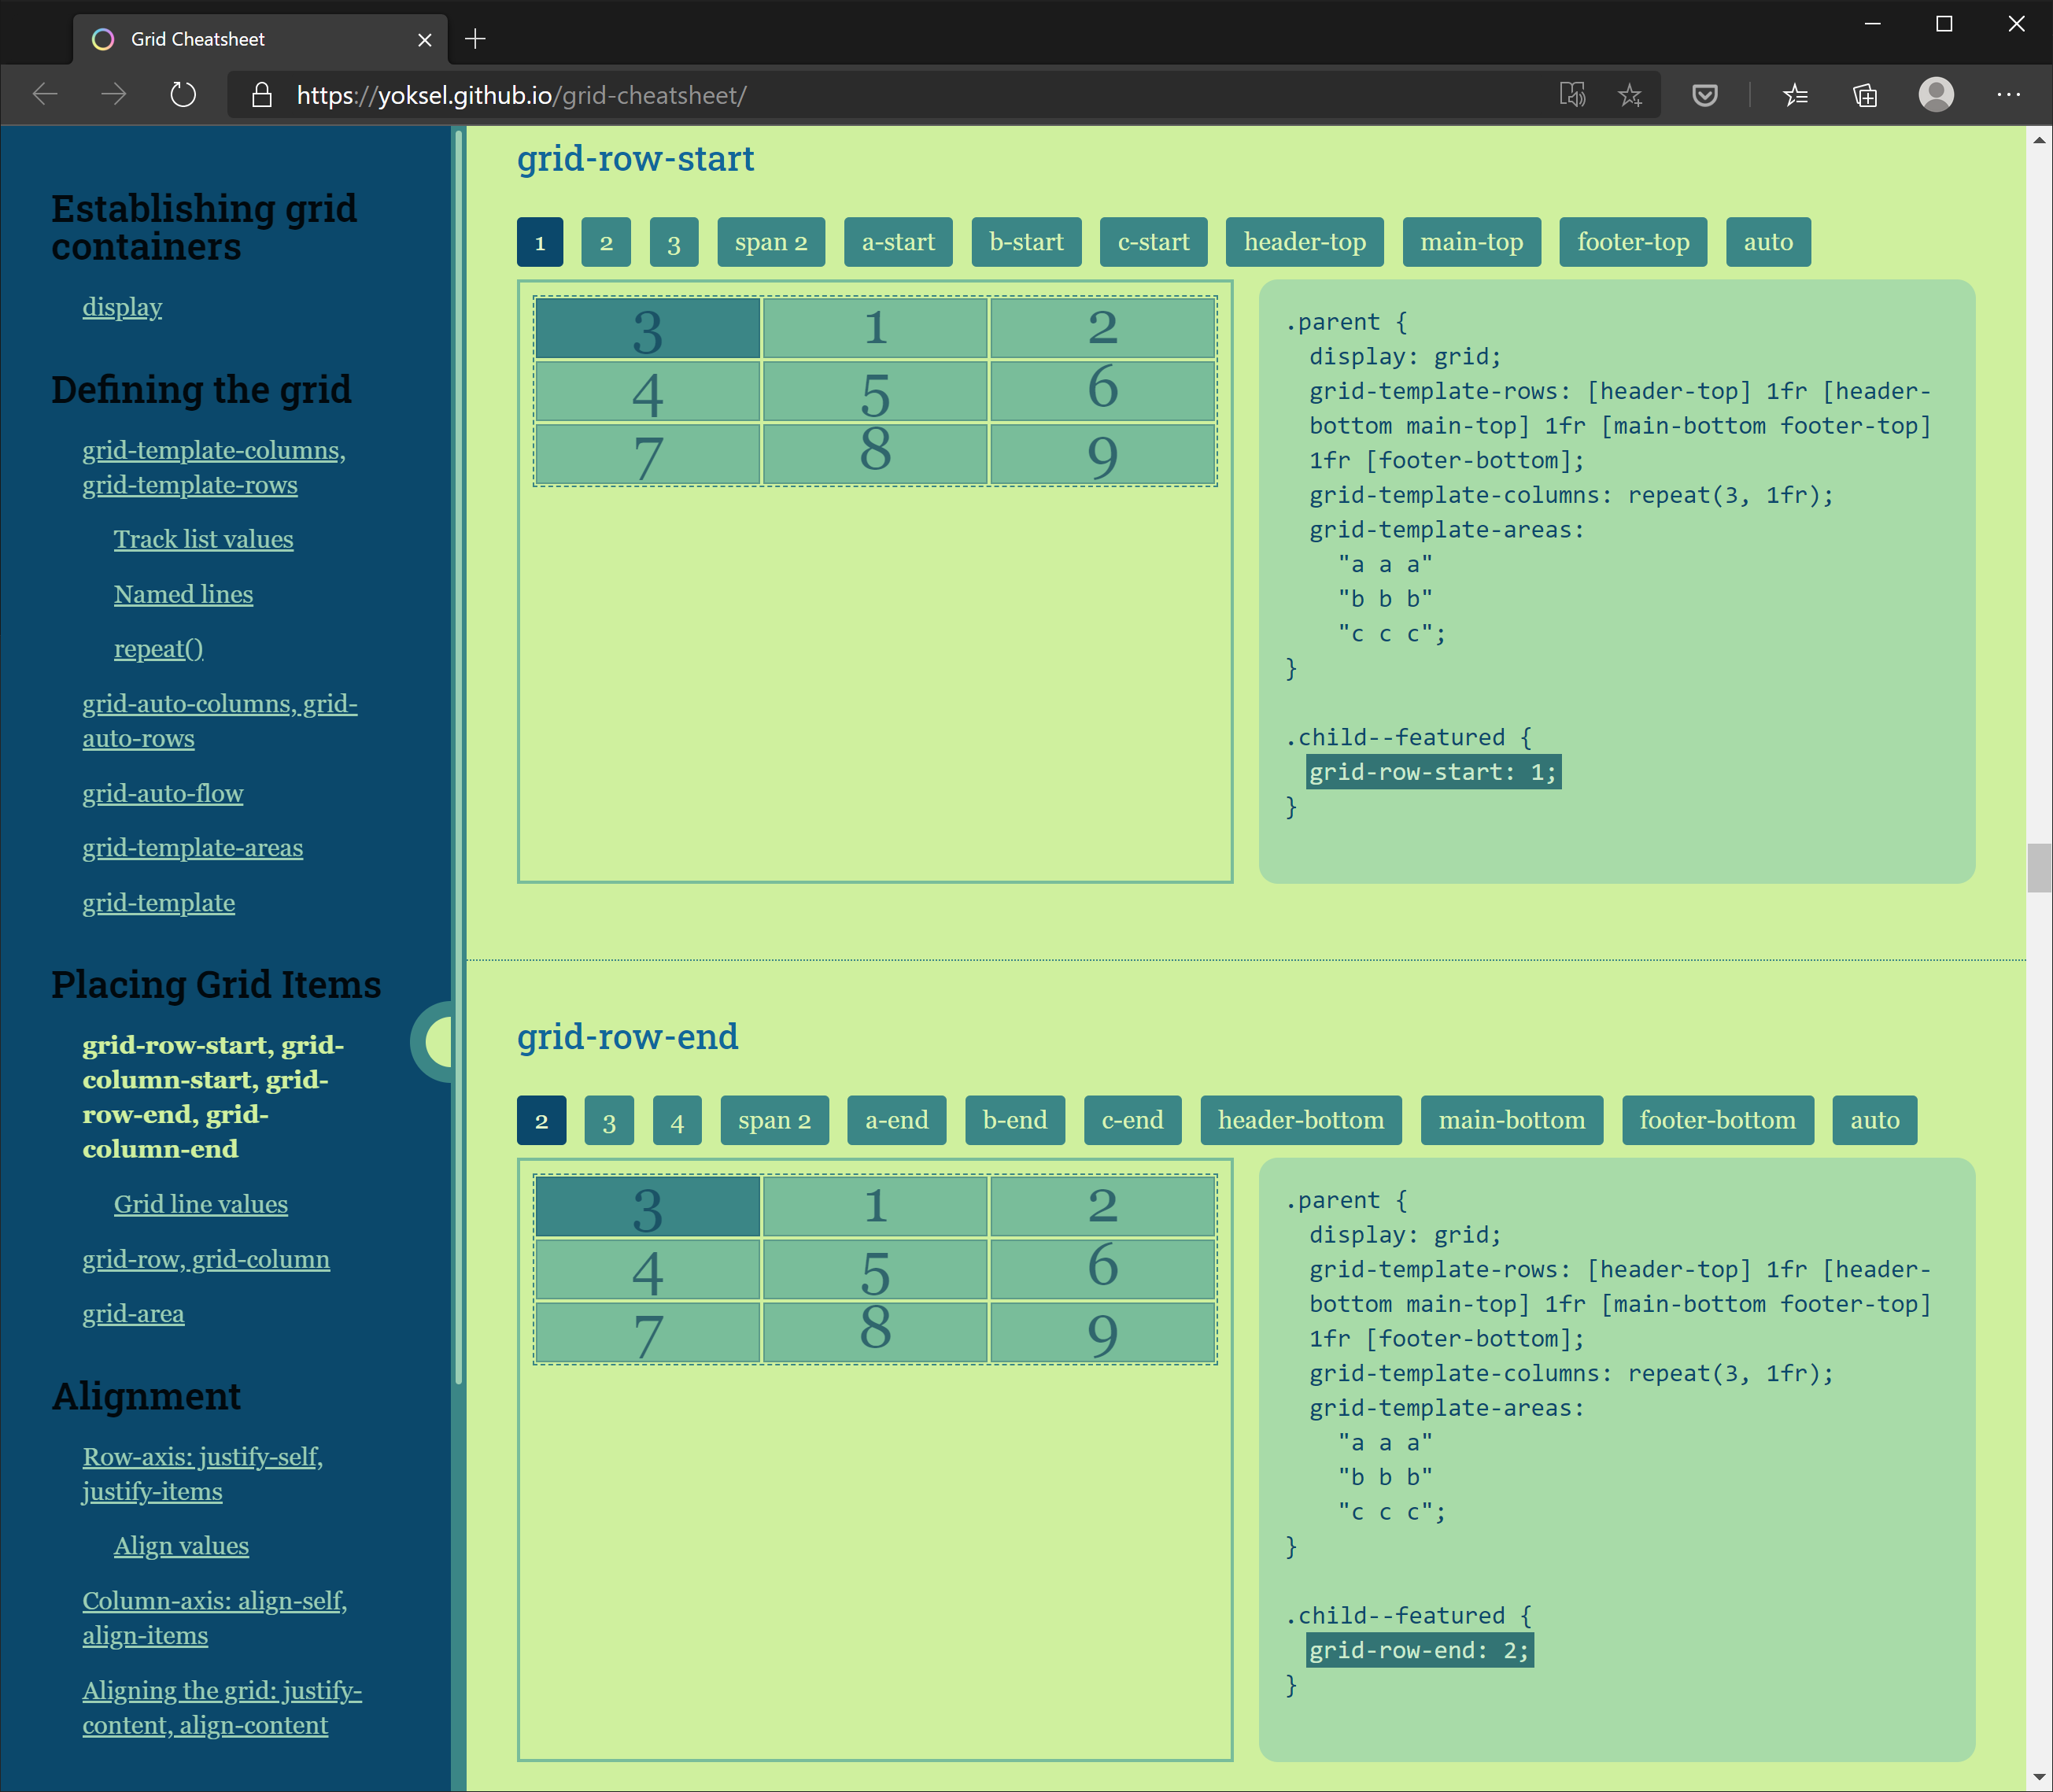The image size is (2053, 1792).
Task: Open the grid-template-areas sidebar link
Action: click(192, 847)
